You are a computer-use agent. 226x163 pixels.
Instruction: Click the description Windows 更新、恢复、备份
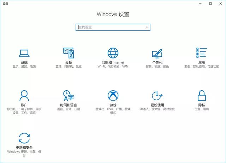click(24, 153)
